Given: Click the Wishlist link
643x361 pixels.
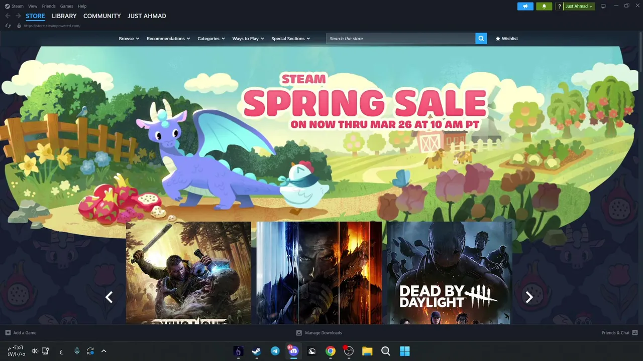Looking at the screenshot, I should tap(510, 39).
